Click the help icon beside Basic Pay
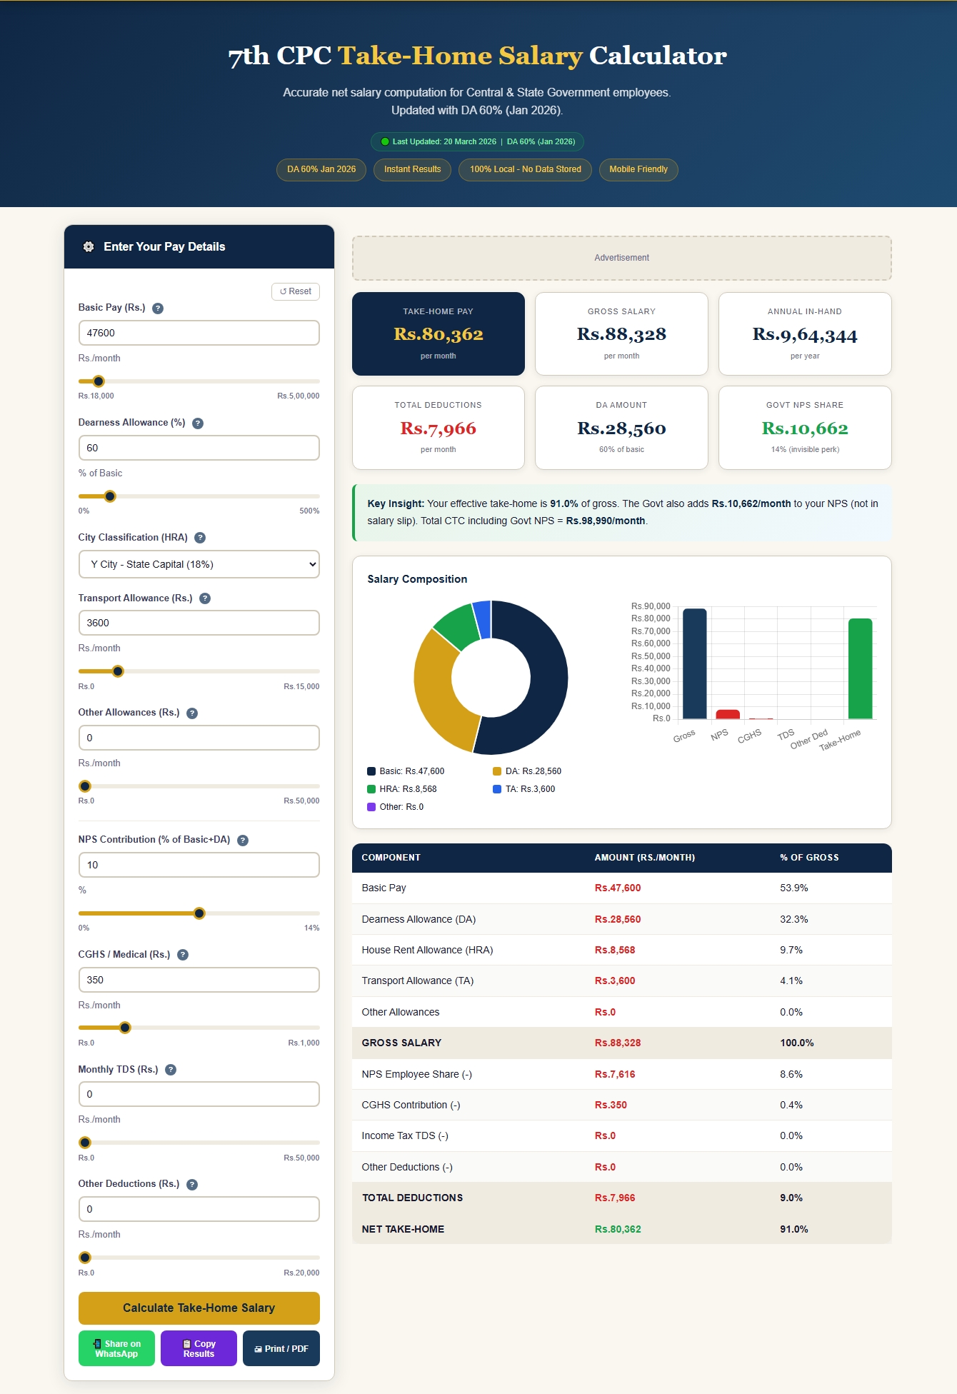This screenshot has height=1394, width=957. 158,309
